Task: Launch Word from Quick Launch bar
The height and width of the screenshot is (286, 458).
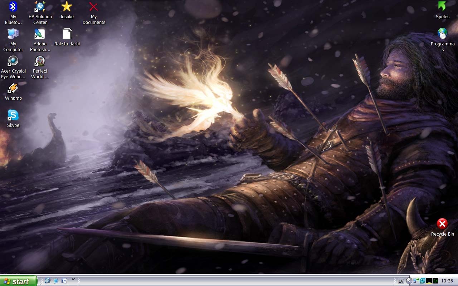Action: pyautogui.click(x=64, y=281)
